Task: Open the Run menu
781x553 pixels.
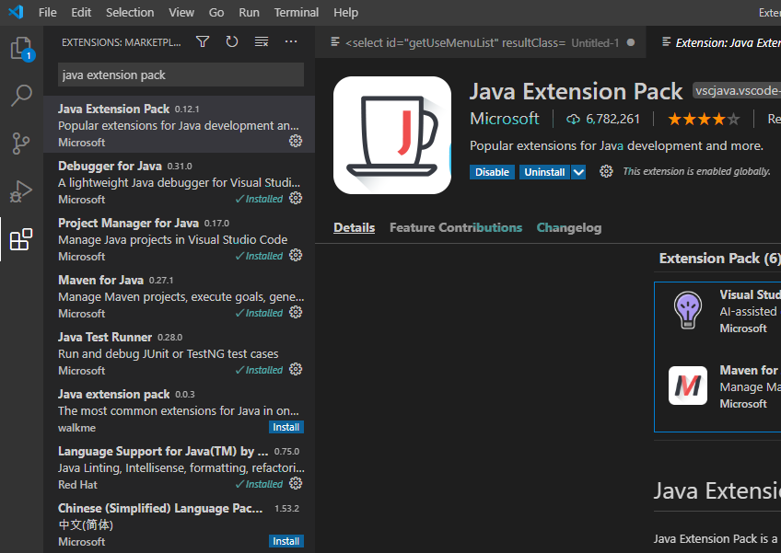Action: pos(249,13)
